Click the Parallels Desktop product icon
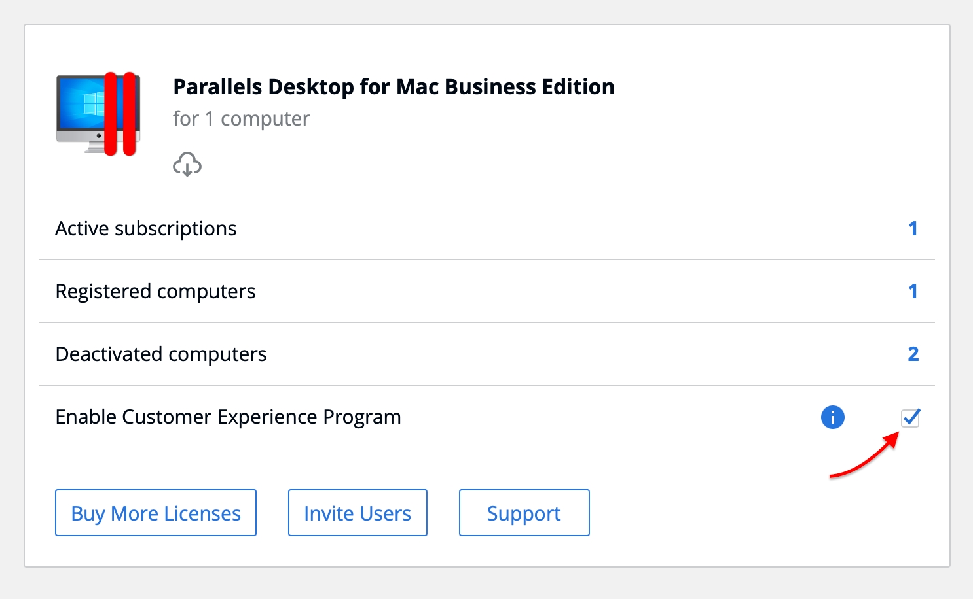 click(98, 114)
